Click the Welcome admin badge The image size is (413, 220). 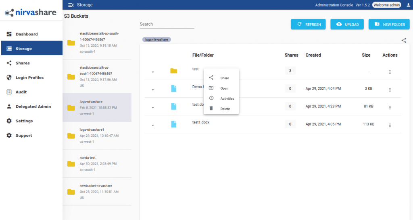pyautogui.click(x=387, y=5)
